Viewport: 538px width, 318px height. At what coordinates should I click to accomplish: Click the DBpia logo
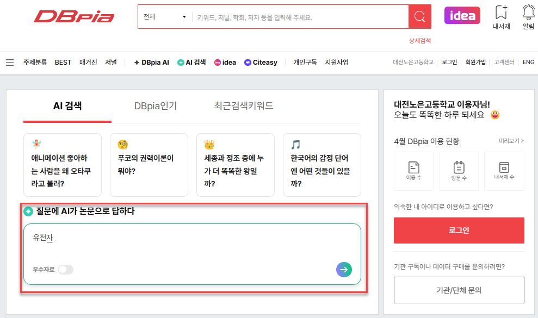(x=74, y=17)
